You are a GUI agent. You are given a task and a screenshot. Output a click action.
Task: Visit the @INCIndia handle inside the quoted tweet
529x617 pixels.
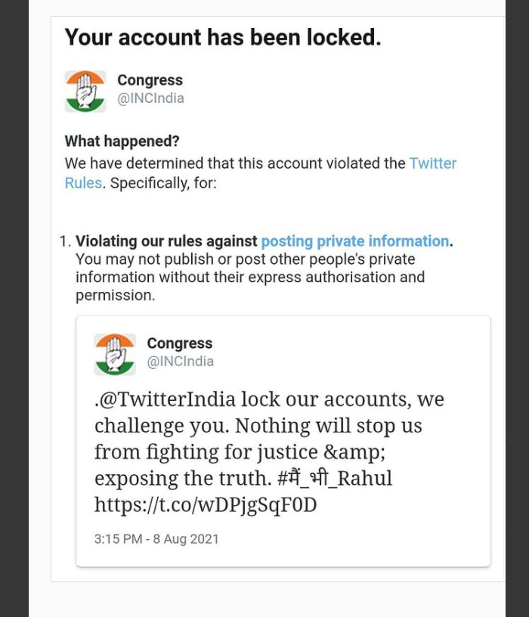[181, 361]
